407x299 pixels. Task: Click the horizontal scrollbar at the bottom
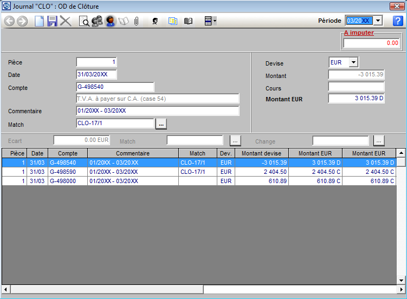[x=108, y=289]
